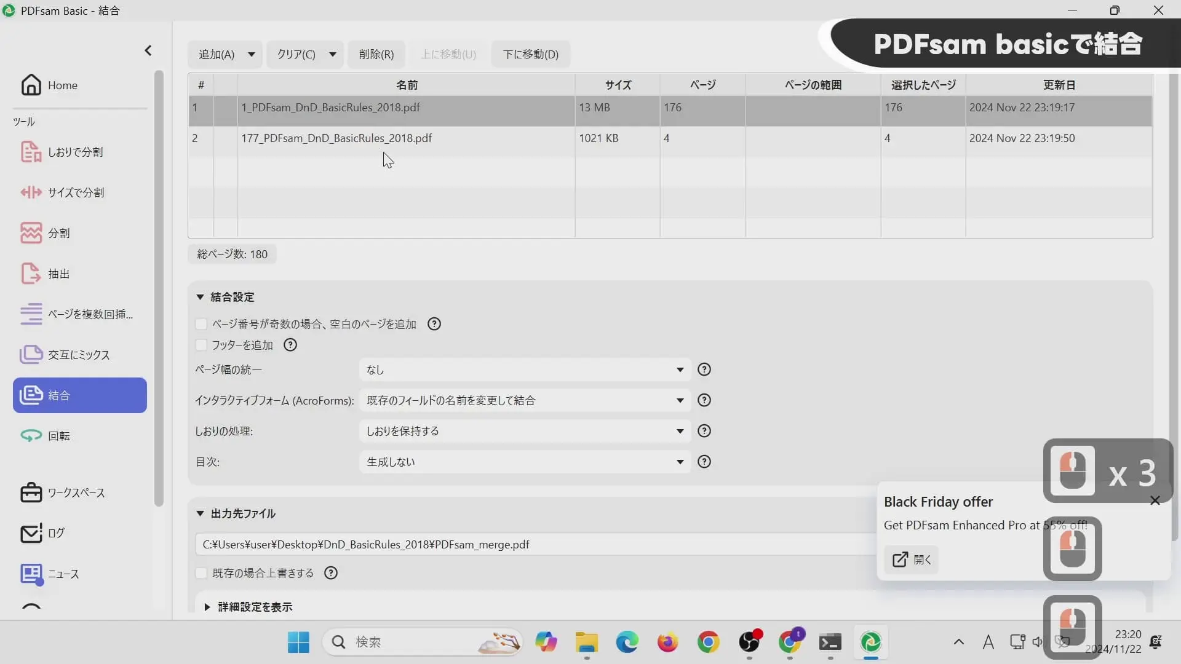The image size is (1181, 664).
Task: Open the 抽出 (Extract) tool
Action: 58,274
